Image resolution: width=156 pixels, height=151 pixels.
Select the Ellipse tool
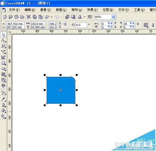click(x=3, y=69)
